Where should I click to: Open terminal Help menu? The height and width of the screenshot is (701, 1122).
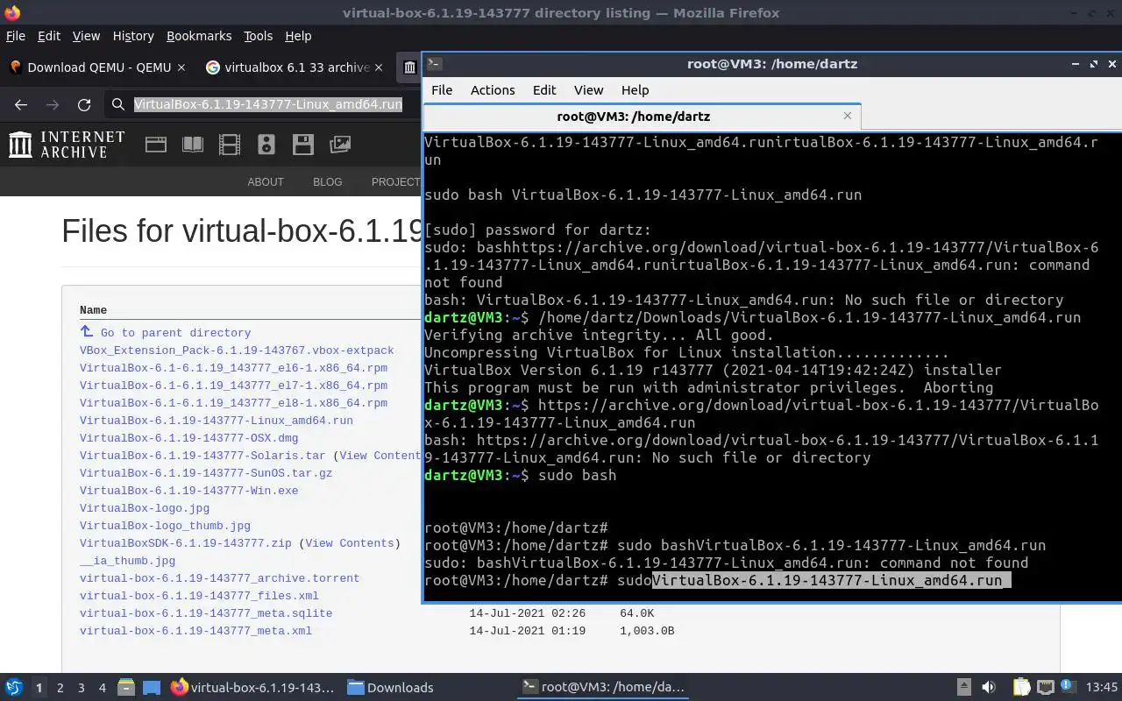click(635, 90)
